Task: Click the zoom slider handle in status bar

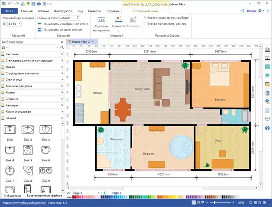Action: pos(214,202)
